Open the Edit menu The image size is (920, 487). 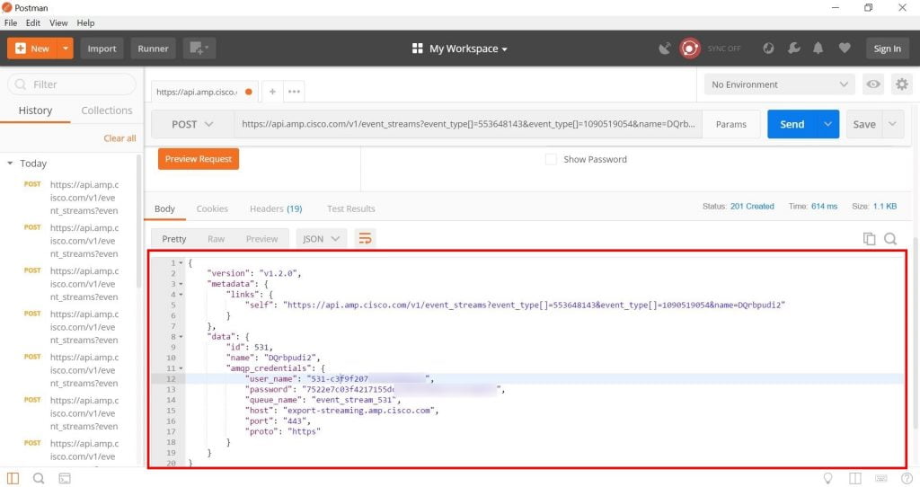(x=33, y=22)
